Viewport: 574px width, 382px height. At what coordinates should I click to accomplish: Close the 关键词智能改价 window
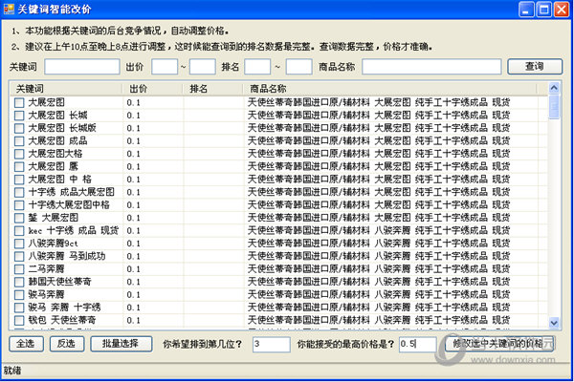[562, 10]
